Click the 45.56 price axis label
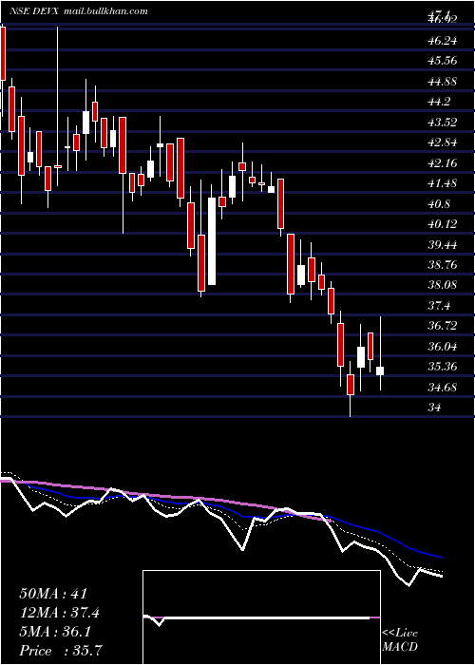The image size is (475, 665). pyautogui.click(x=441, y=61)
